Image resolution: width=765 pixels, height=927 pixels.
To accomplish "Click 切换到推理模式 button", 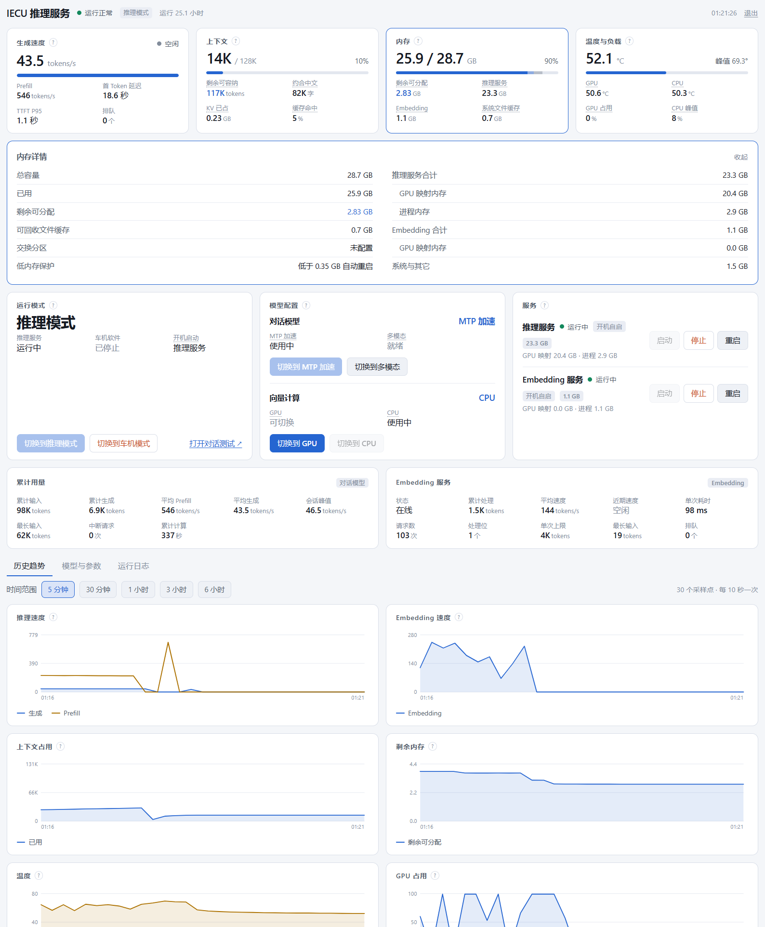I will click(x=51, y=443).
